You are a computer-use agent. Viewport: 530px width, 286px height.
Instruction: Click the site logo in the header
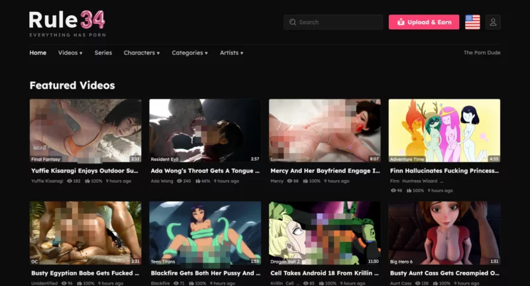click(x=68, y=24)
